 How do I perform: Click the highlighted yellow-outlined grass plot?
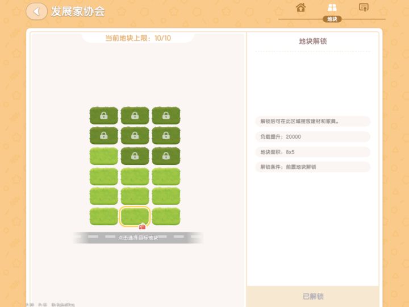pyautogui.click(x=135, y=216)
